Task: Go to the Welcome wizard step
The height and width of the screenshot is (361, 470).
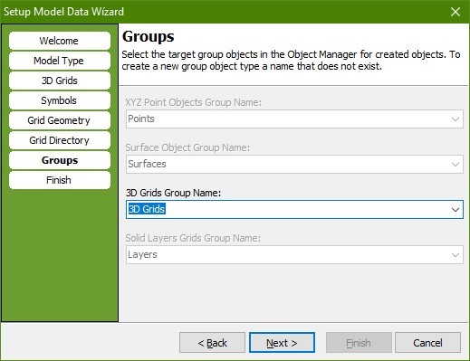Action: [60, 41]
